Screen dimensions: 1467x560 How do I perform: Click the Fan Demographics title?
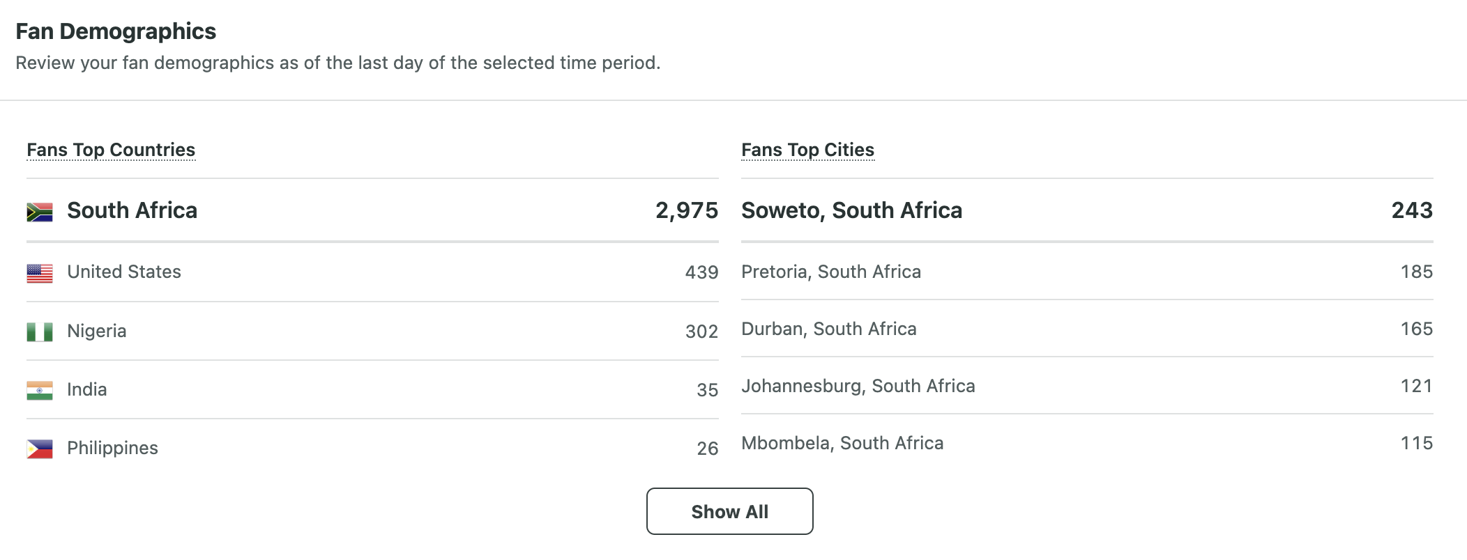point(116,31)
